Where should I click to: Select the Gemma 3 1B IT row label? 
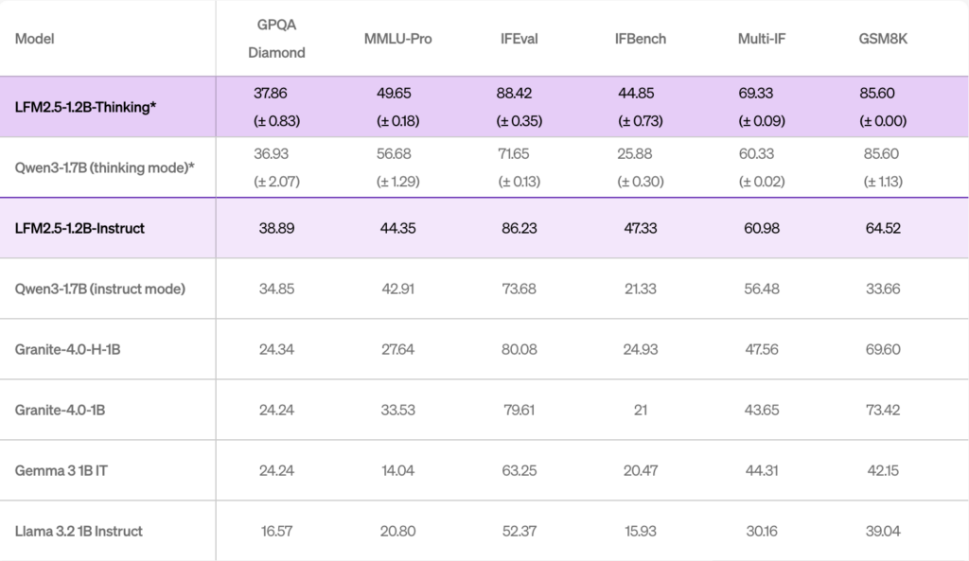click(55, 470)
